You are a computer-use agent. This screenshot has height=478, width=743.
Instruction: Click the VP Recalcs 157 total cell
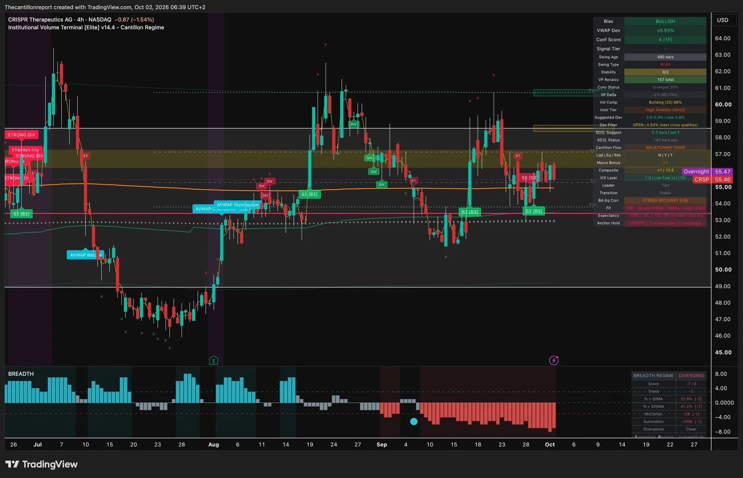[x=665, y=80]
